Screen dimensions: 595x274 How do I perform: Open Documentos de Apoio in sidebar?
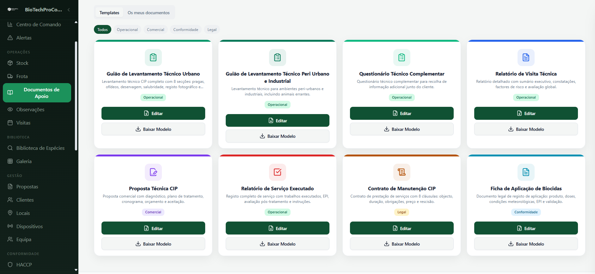[x=37, y=93]
